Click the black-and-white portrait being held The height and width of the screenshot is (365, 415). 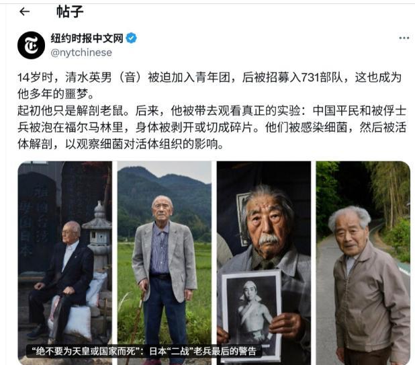[x=251, y=315]
